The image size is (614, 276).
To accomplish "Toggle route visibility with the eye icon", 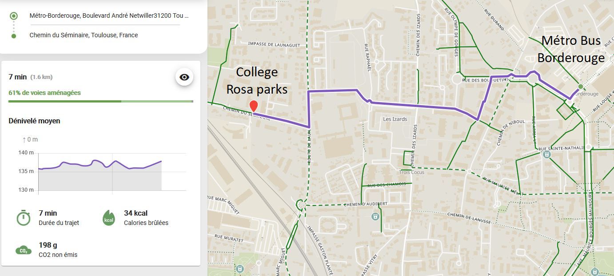I will point(184,77).
